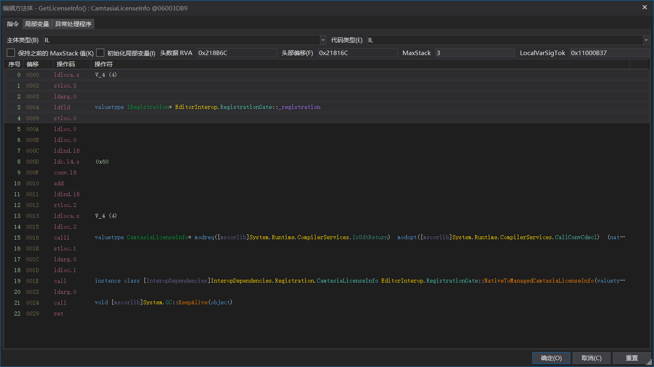Select ldarg.0 opcode at offset 0003

click(65, 96)
